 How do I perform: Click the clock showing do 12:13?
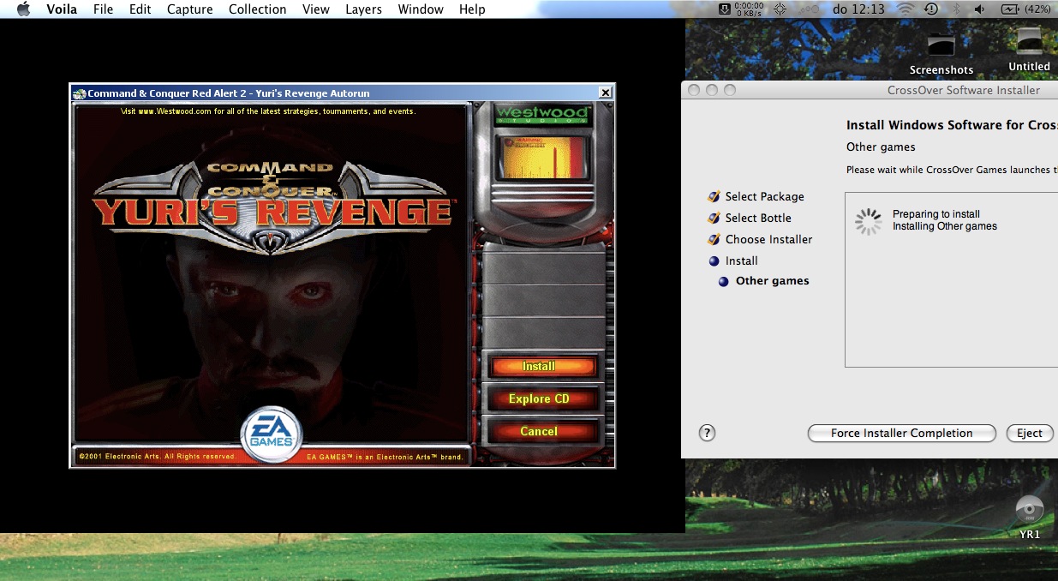coord(858,9)
